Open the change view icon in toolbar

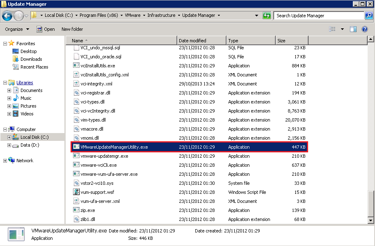tap(332, 29)
